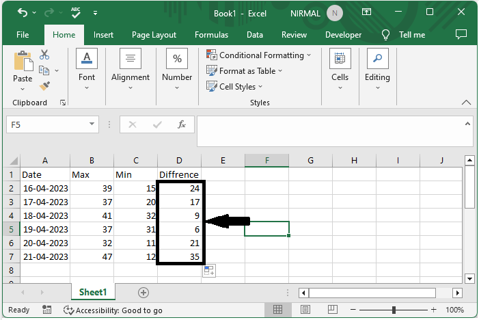Click cell with date 21-04-2023
This screenshot has width=479, height=320.
click(45, 256)
